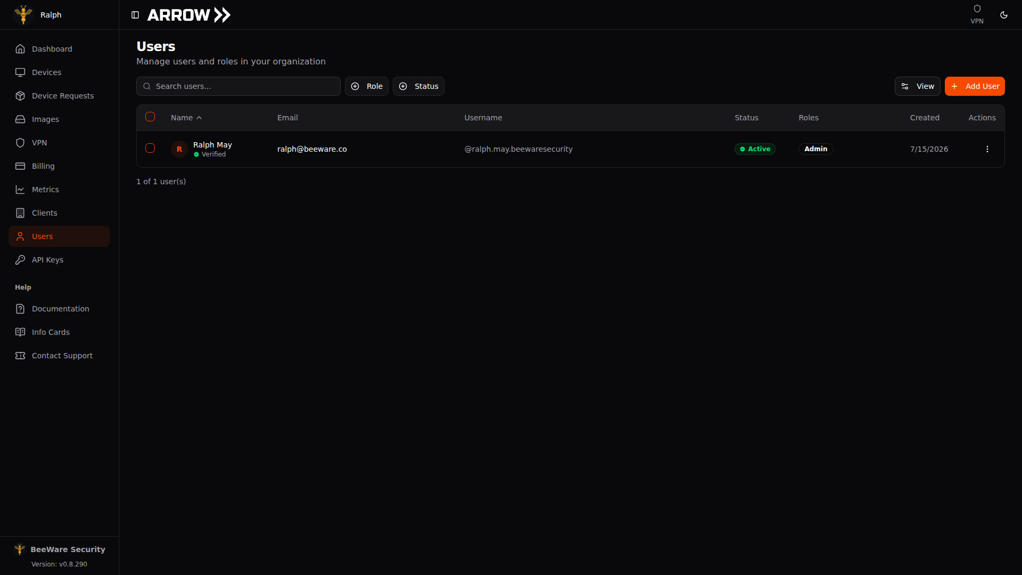Toggle sidebar with panel collapse icon
This screenshot has width=1022, height=575.
tap(135, 15)
